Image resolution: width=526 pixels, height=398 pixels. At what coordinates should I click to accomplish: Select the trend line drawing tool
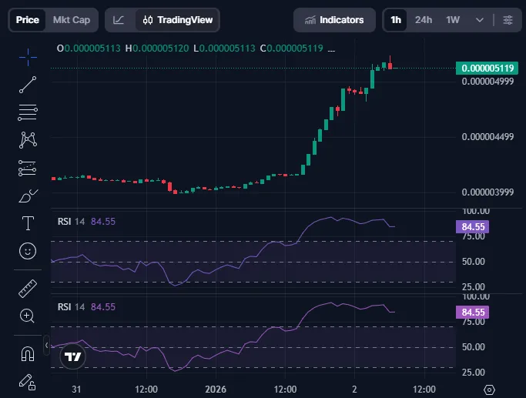[x=28, y=85]
